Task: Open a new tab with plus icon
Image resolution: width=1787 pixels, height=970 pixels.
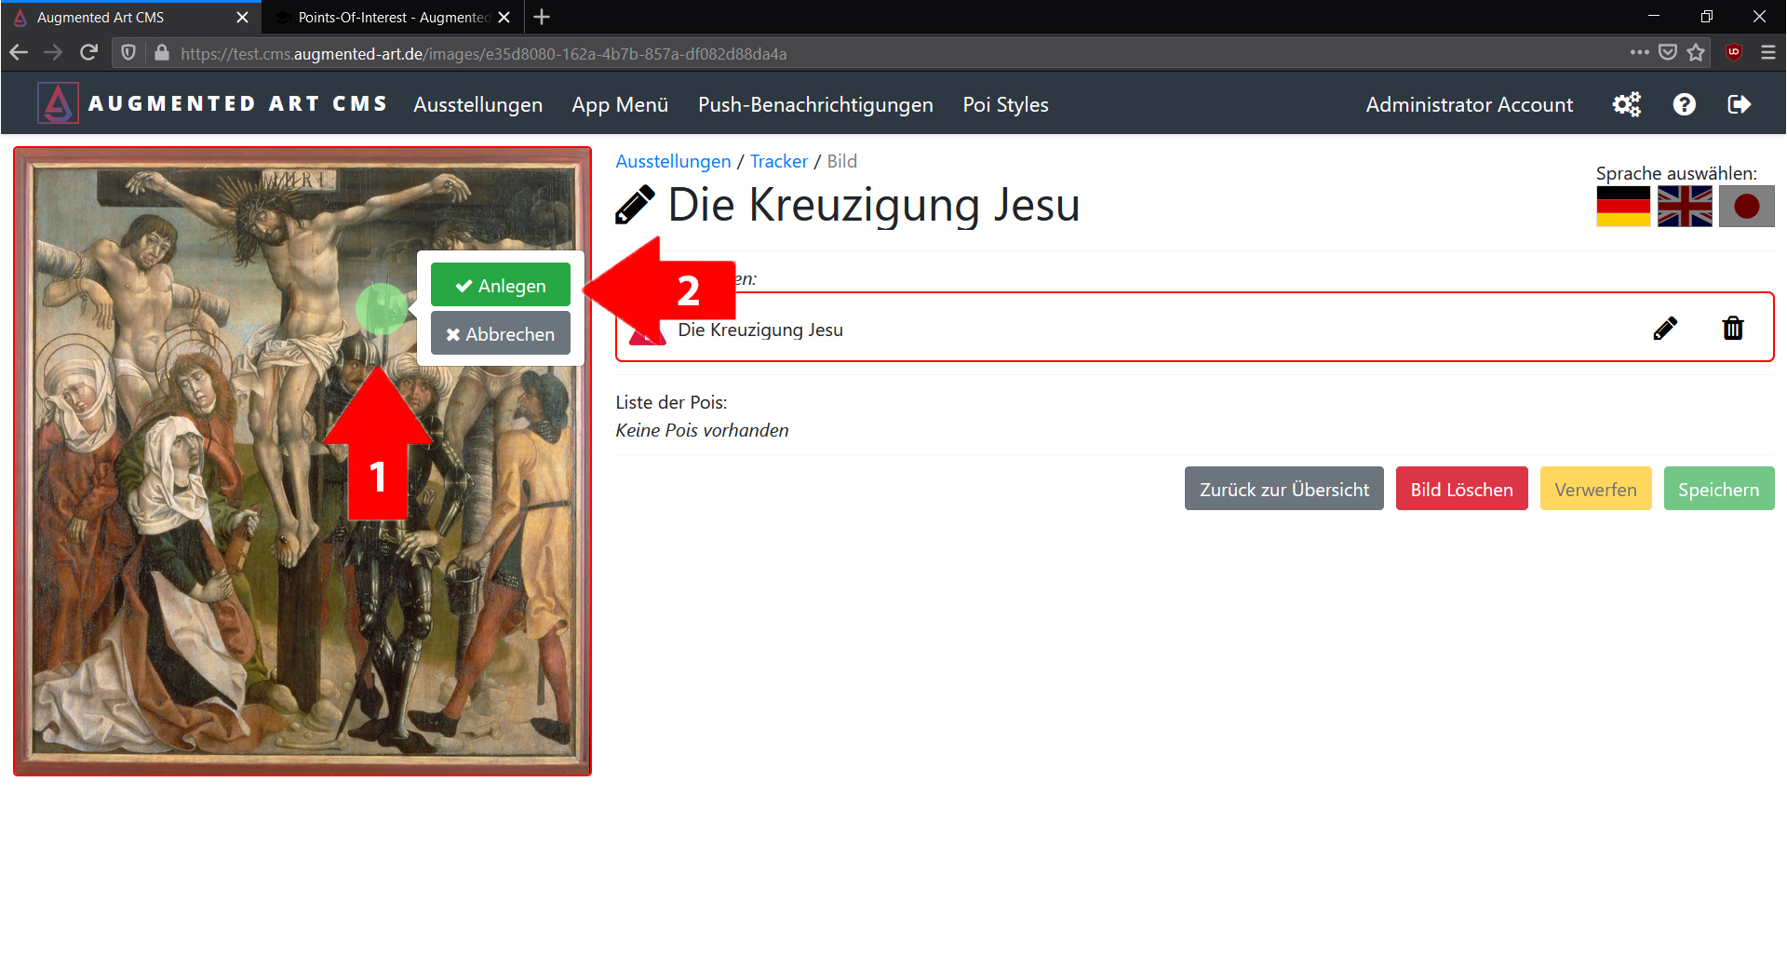Action: coord(542,17)
